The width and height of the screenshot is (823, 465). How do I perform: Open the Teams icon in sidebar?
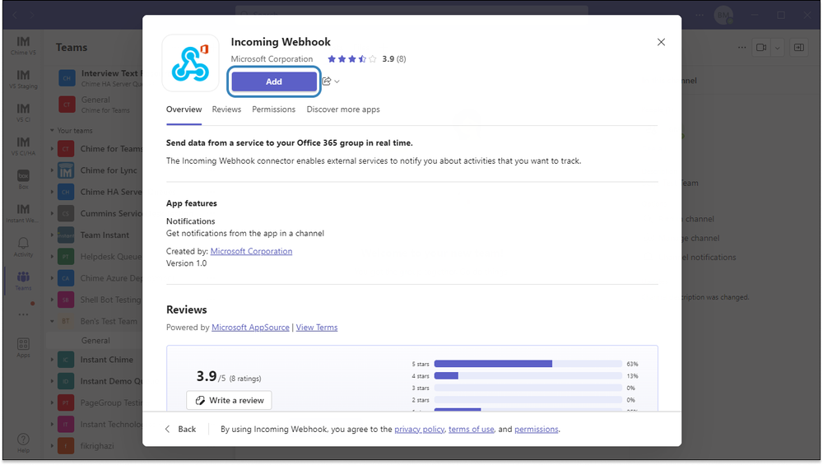(23, 281)
